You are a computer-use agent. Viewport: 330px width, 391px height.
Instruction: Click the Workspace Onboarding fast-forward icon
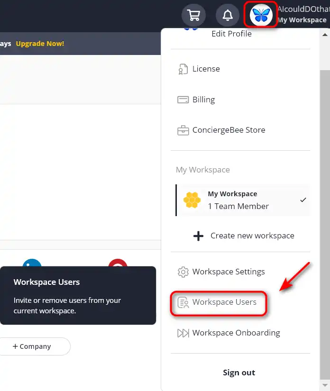click(183, 333)
